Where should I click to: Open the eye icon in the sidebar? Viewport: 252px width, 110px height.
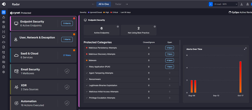pyautogui.click(x=4, y=22)
